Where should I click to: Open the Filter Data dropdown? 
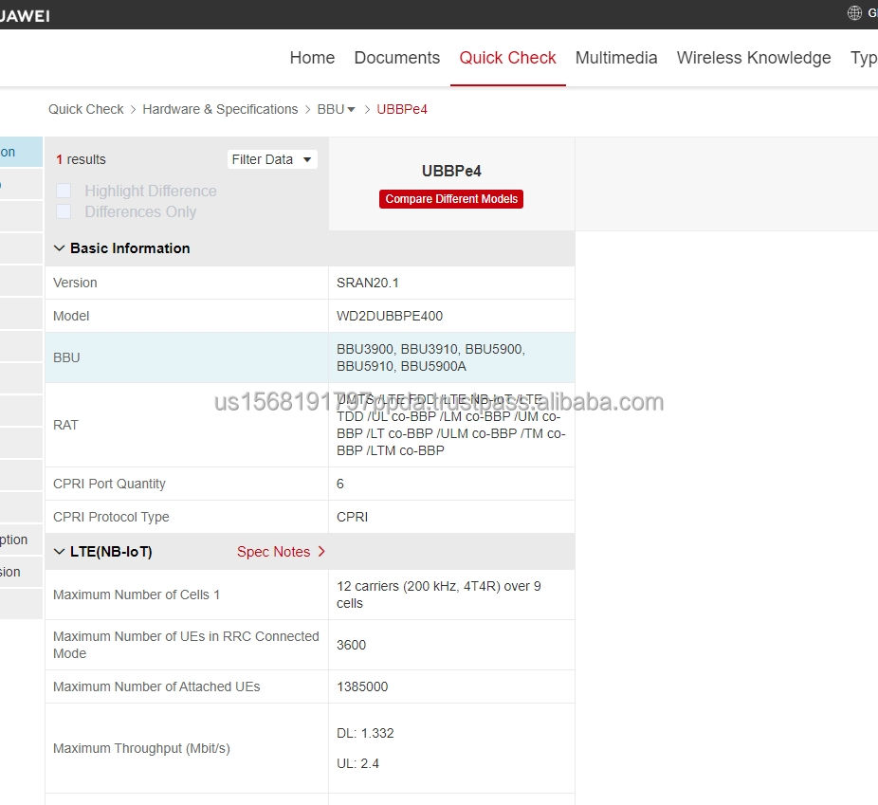coord(272,159)
